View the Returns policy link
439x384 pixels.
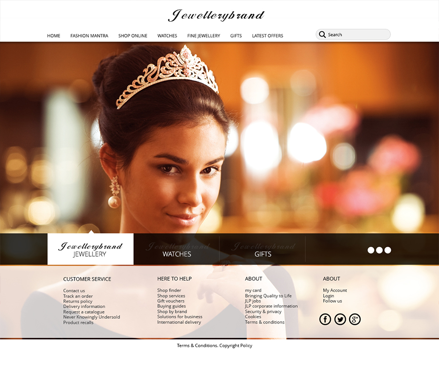click(77, 301)
